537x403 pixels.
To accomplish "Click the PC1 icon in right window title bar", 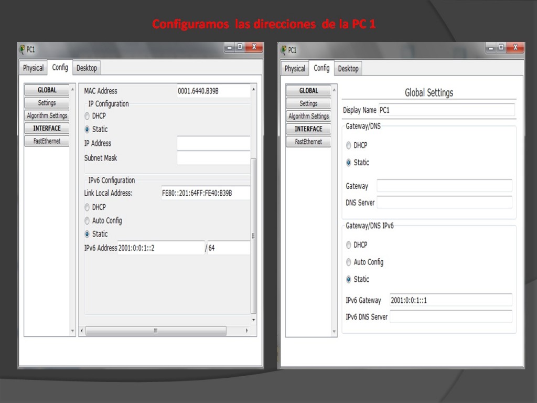I will coord(284,50).
